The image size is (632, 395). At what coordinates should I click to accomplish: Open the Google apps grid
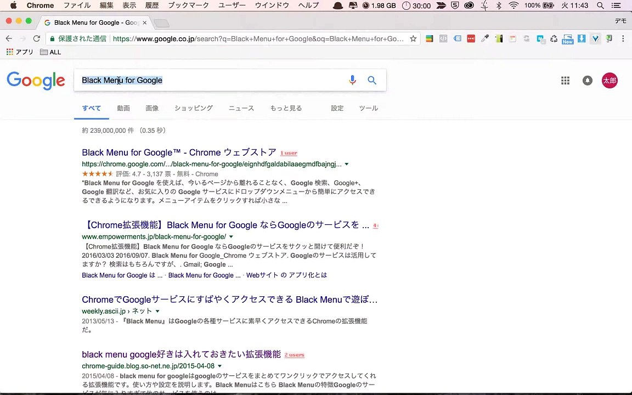(x=565, y=81)
